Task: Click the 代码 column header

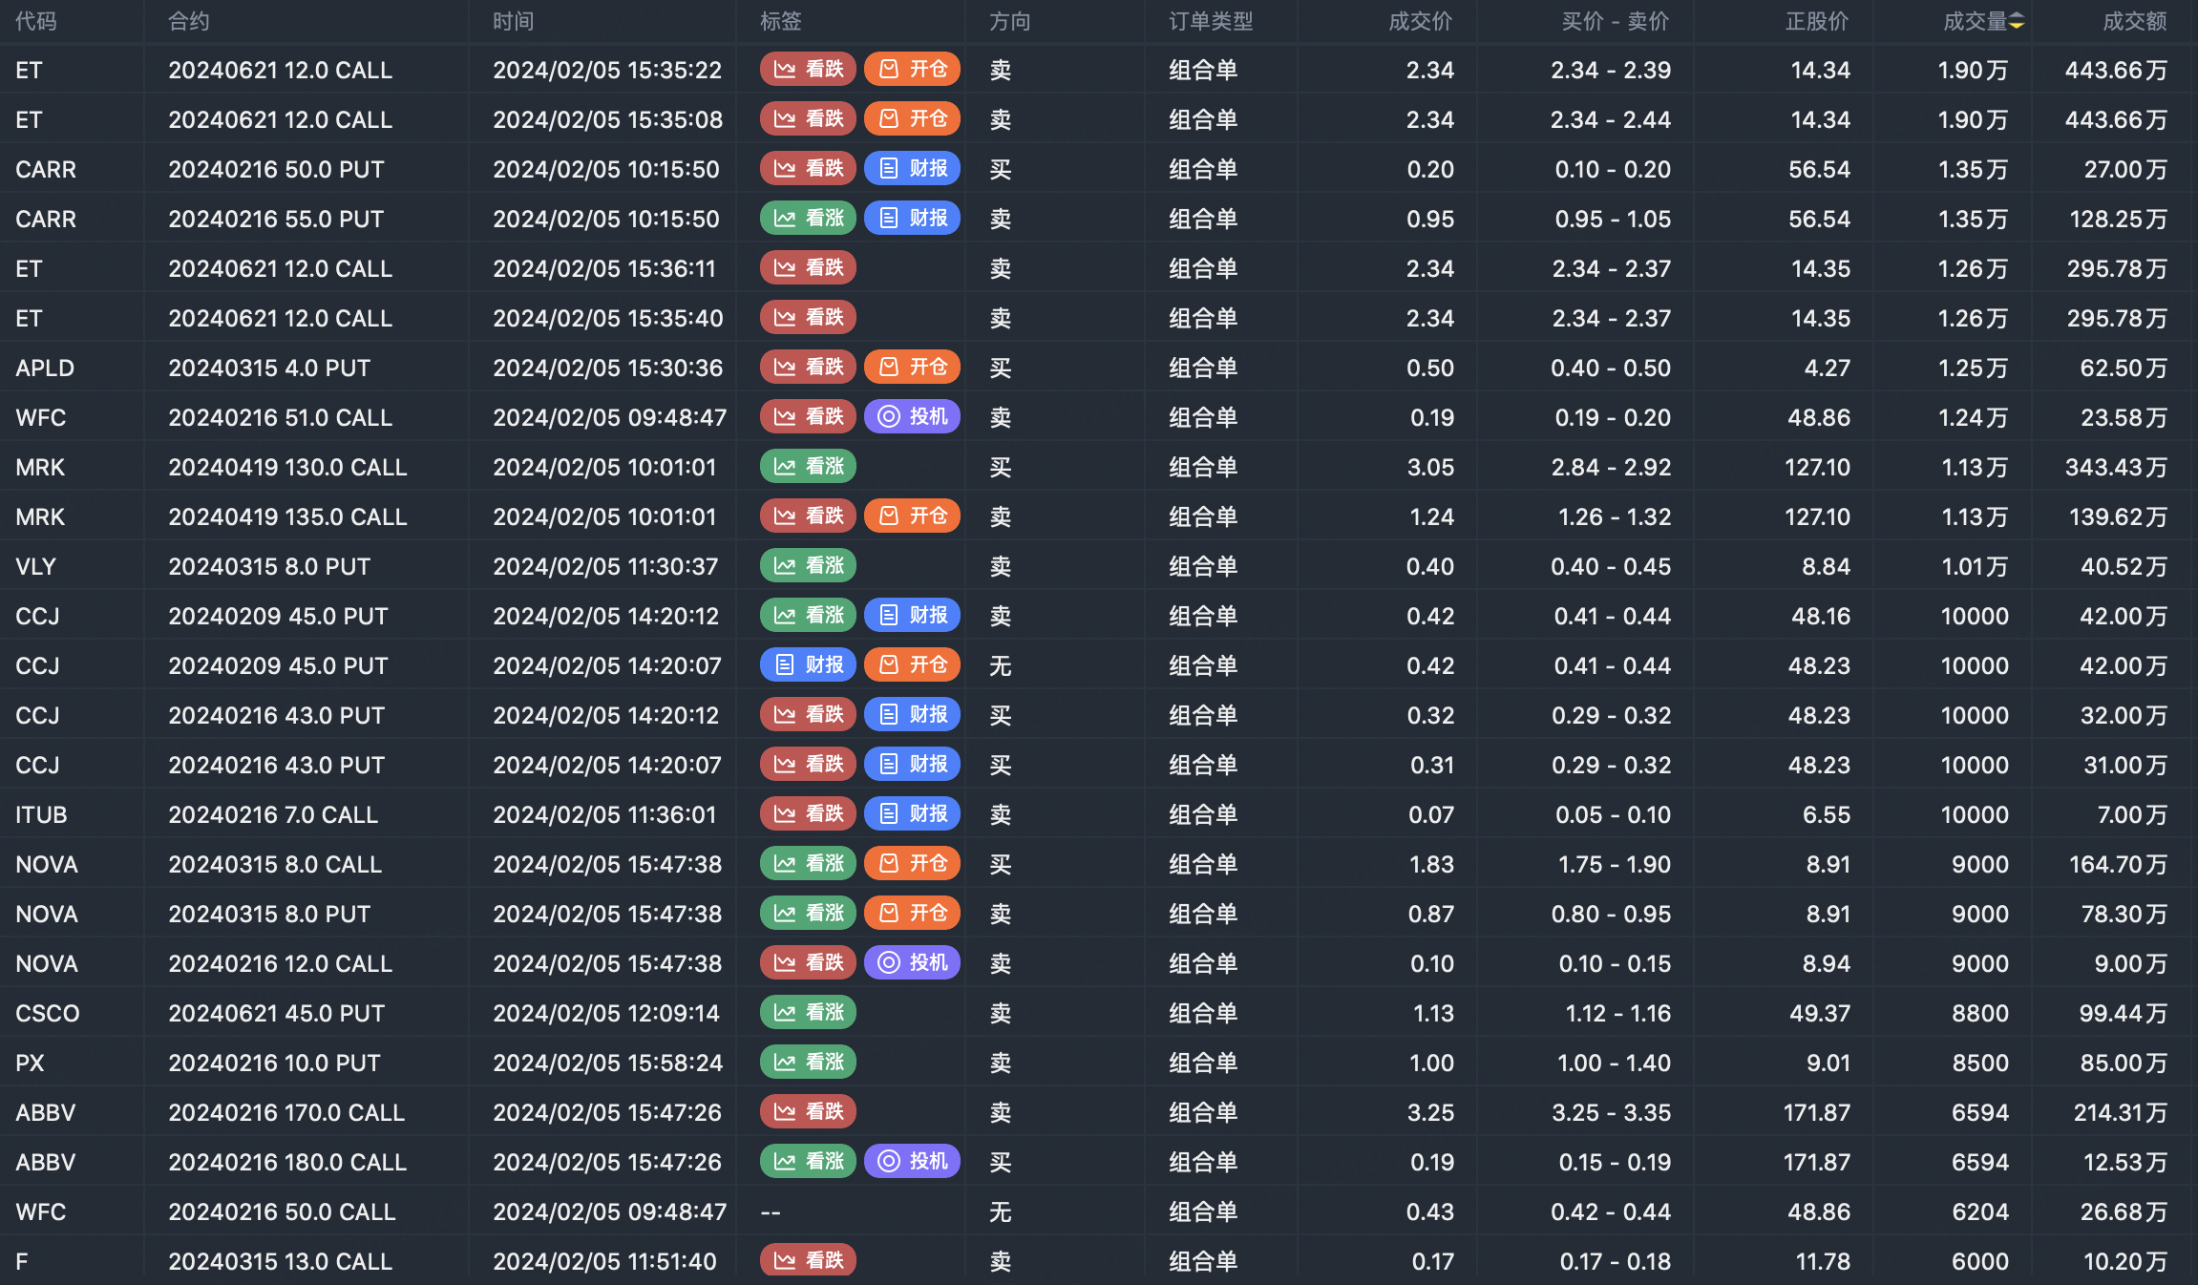Action: (36, 22)
